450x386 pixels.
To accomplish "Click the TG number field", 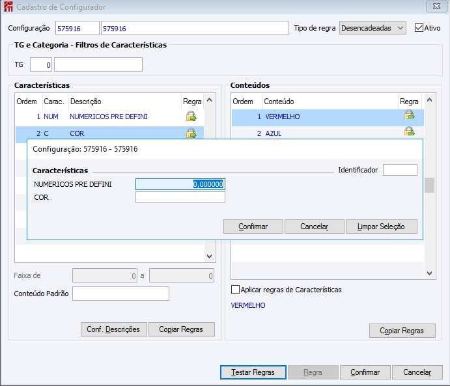I will [41, 64].
